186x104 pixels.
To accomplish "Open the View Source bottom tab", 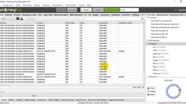I will (81, 100).
